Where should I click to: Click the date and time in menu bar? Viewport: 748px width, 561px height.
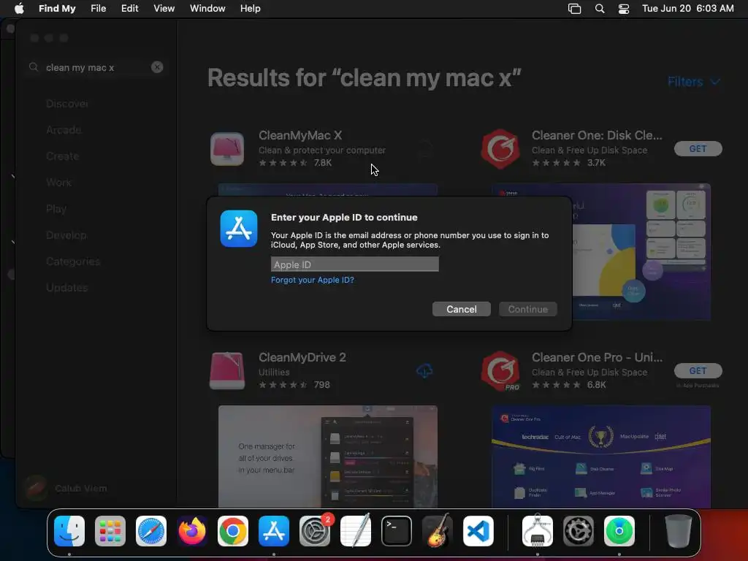tap(687, 9)
